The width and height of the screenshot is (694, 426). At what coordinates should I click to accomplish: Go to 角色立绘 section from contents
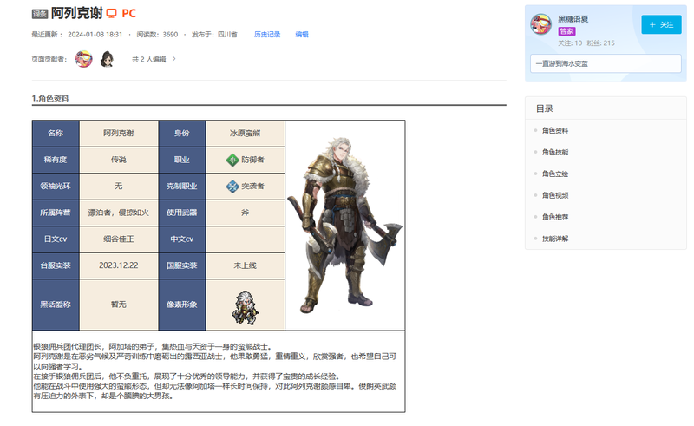pyautogui.click(x=554, y=174)
